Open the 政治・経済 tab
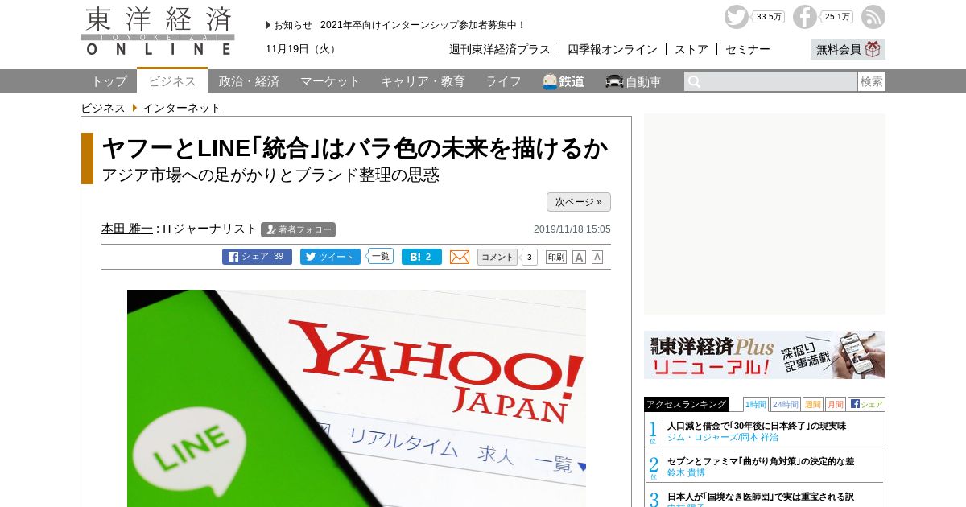This screenshot has width=966, height=507. click(x=249, y=81)
